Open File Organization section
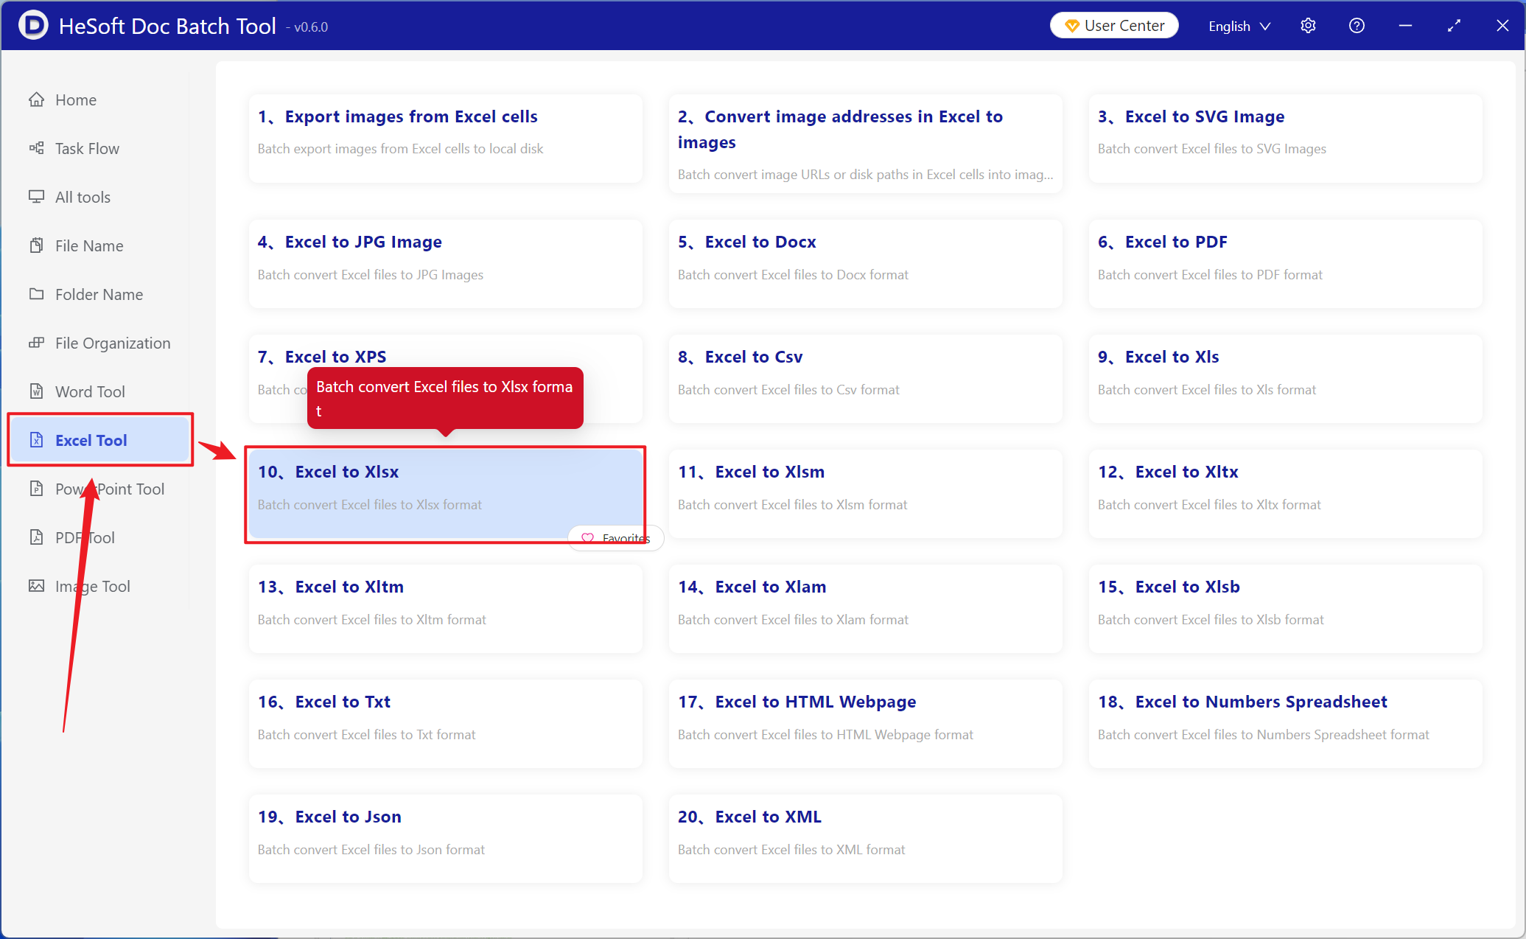Viewport: 1526px width, 939px height. [x=100, y=343]
